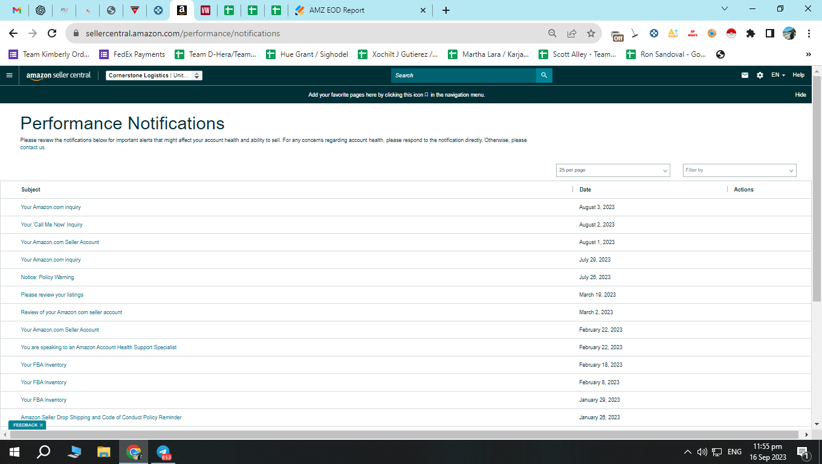The width and height of the screenshot is (822, 464).
Task: Click the magnifier search button in Seller Central
Action: tap(544, 76)
